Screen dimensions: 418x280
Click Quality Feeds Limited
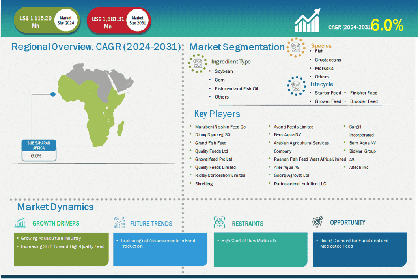click(215, 168)
